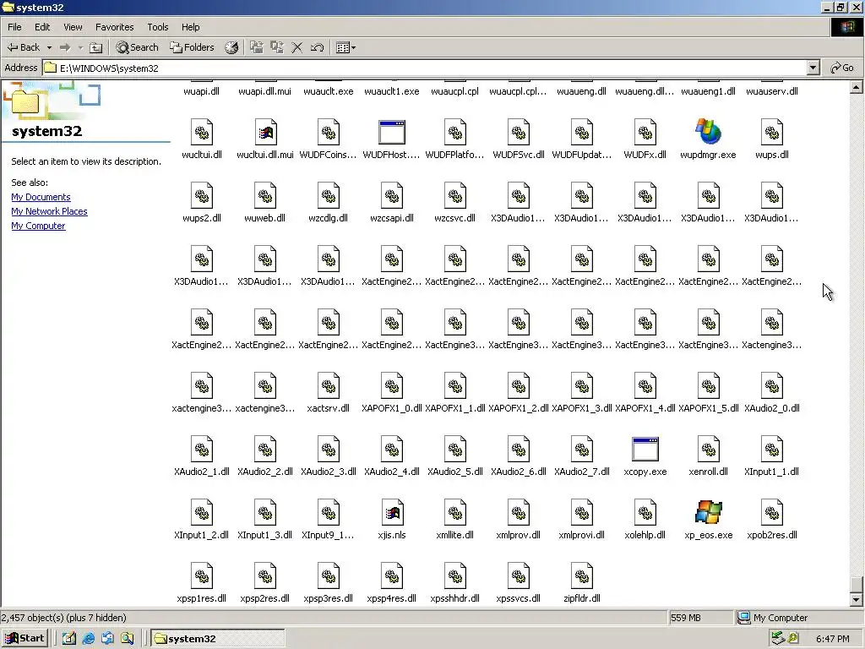Open the Tools menu
This screenshot has height=649, width=865.
point(157,27)
